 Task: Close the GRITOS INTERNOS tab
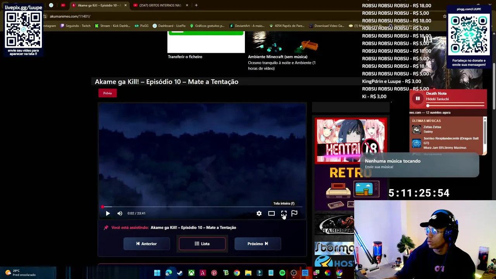point(187,5)
